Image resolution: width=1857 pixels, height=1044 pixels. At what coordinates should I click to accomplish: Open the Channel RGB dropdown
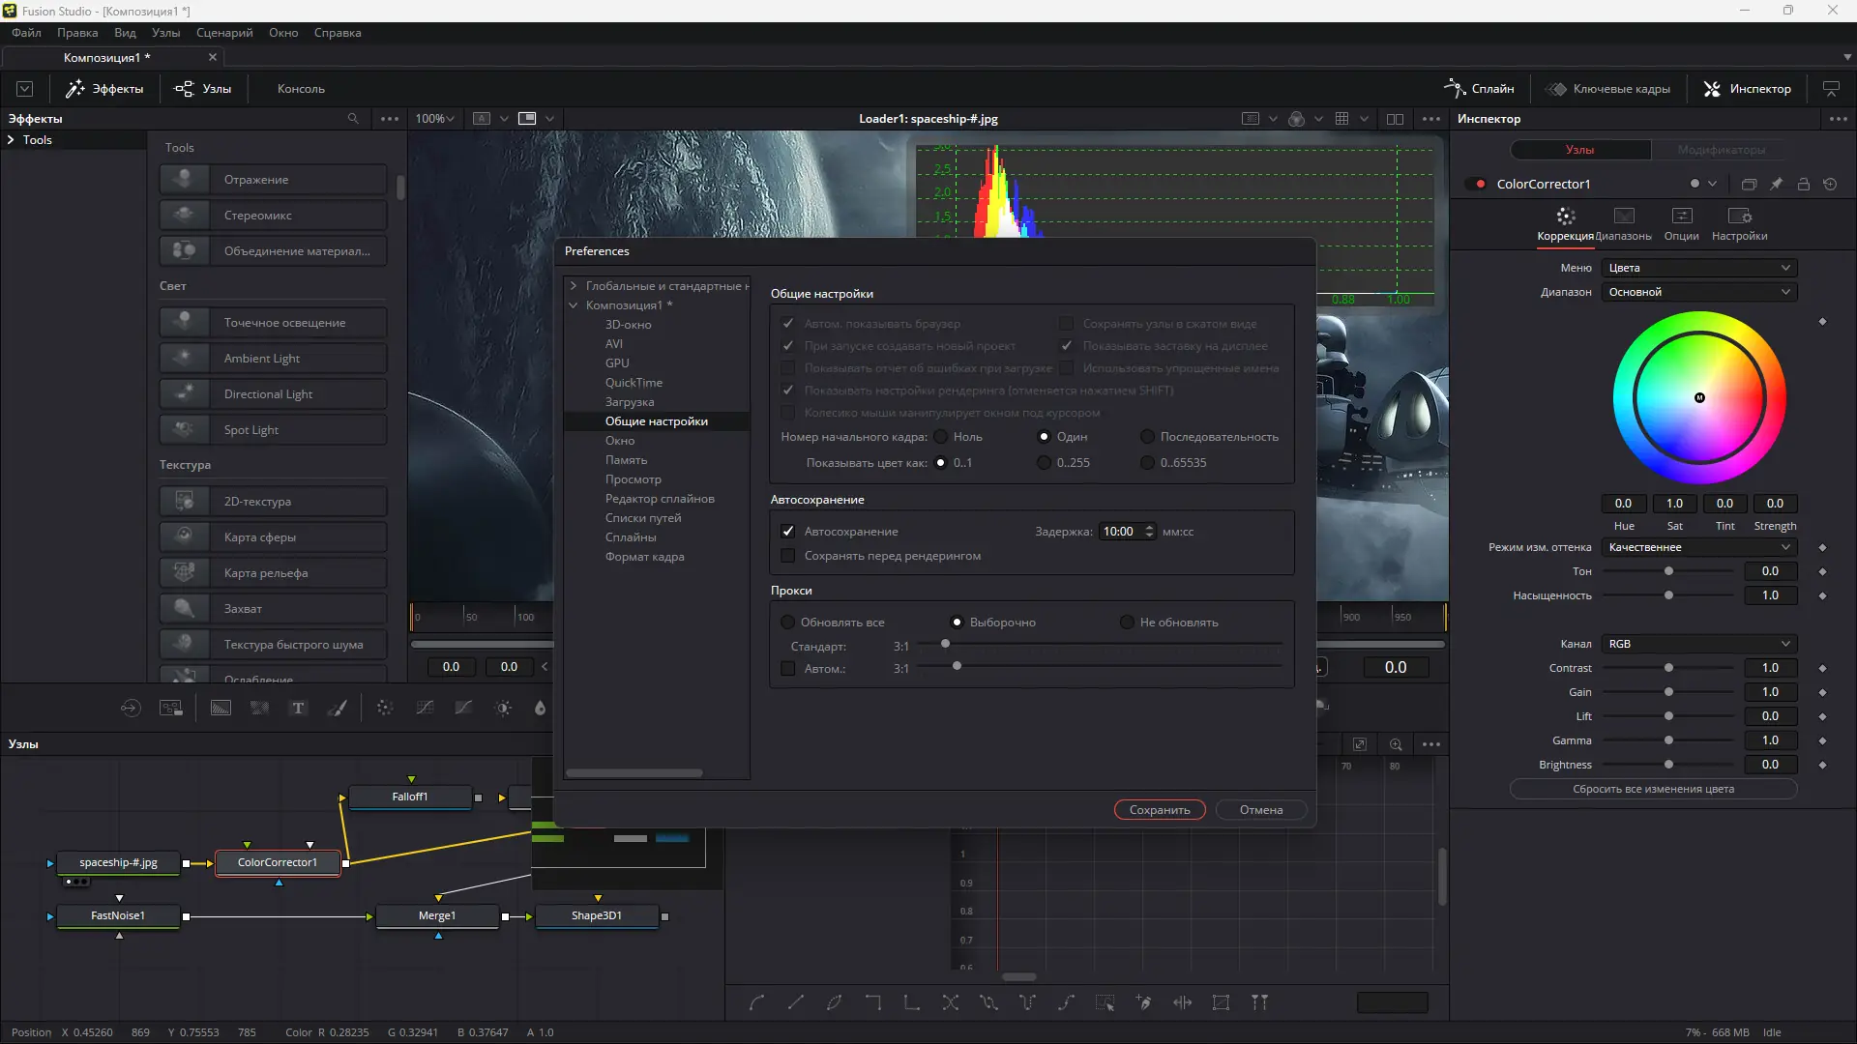[x=1698, y=644]
